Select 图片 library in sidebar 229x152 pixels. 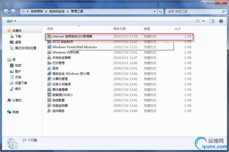click(x=16, y=71)
